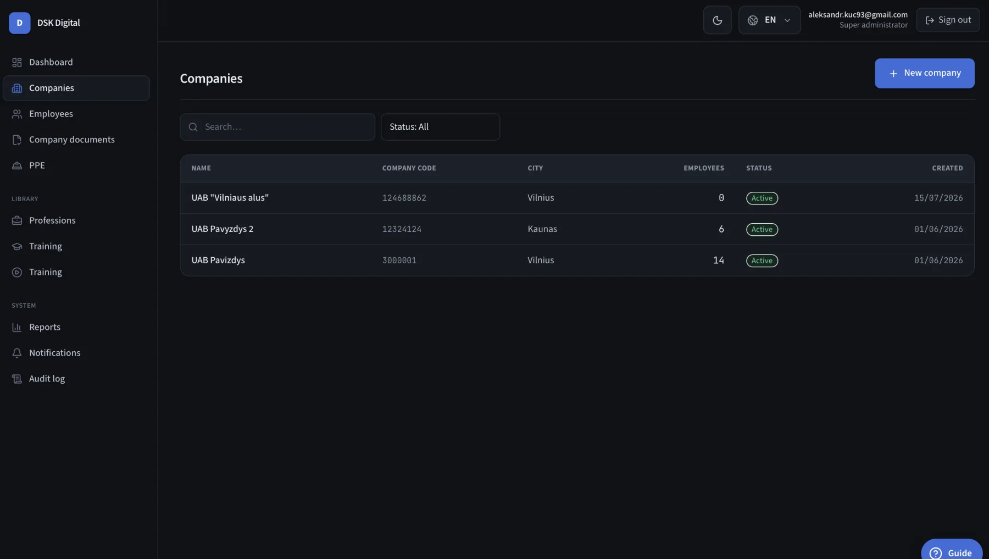This screenshot has height=559, width=989.
Task: Sign out of the account
Action: 948,20
